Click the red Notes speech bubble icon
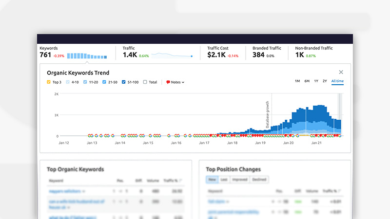 (168, 82)
